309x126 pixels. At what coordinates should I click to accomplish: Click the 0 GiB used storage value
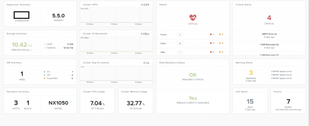[x=70, y=44]
